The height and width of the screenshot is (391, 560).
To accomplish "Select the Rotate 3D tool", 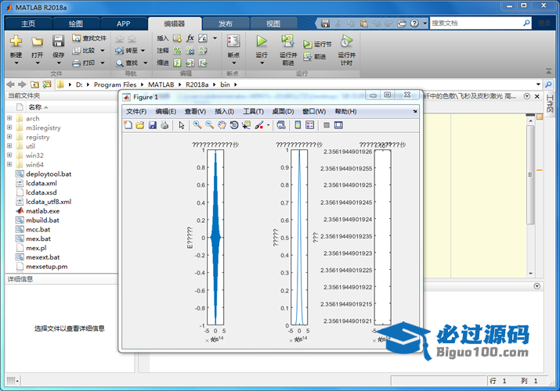I will [x=234, y=125].
